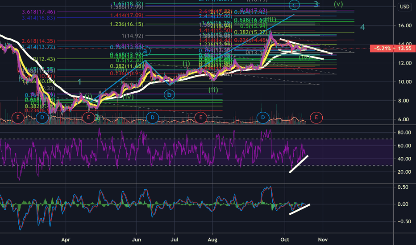Image resolution: width=416 pixels, height=245 pixels.
Task: Select the 1(14.92) Fibonacci level label
Action: coord(133,36)
